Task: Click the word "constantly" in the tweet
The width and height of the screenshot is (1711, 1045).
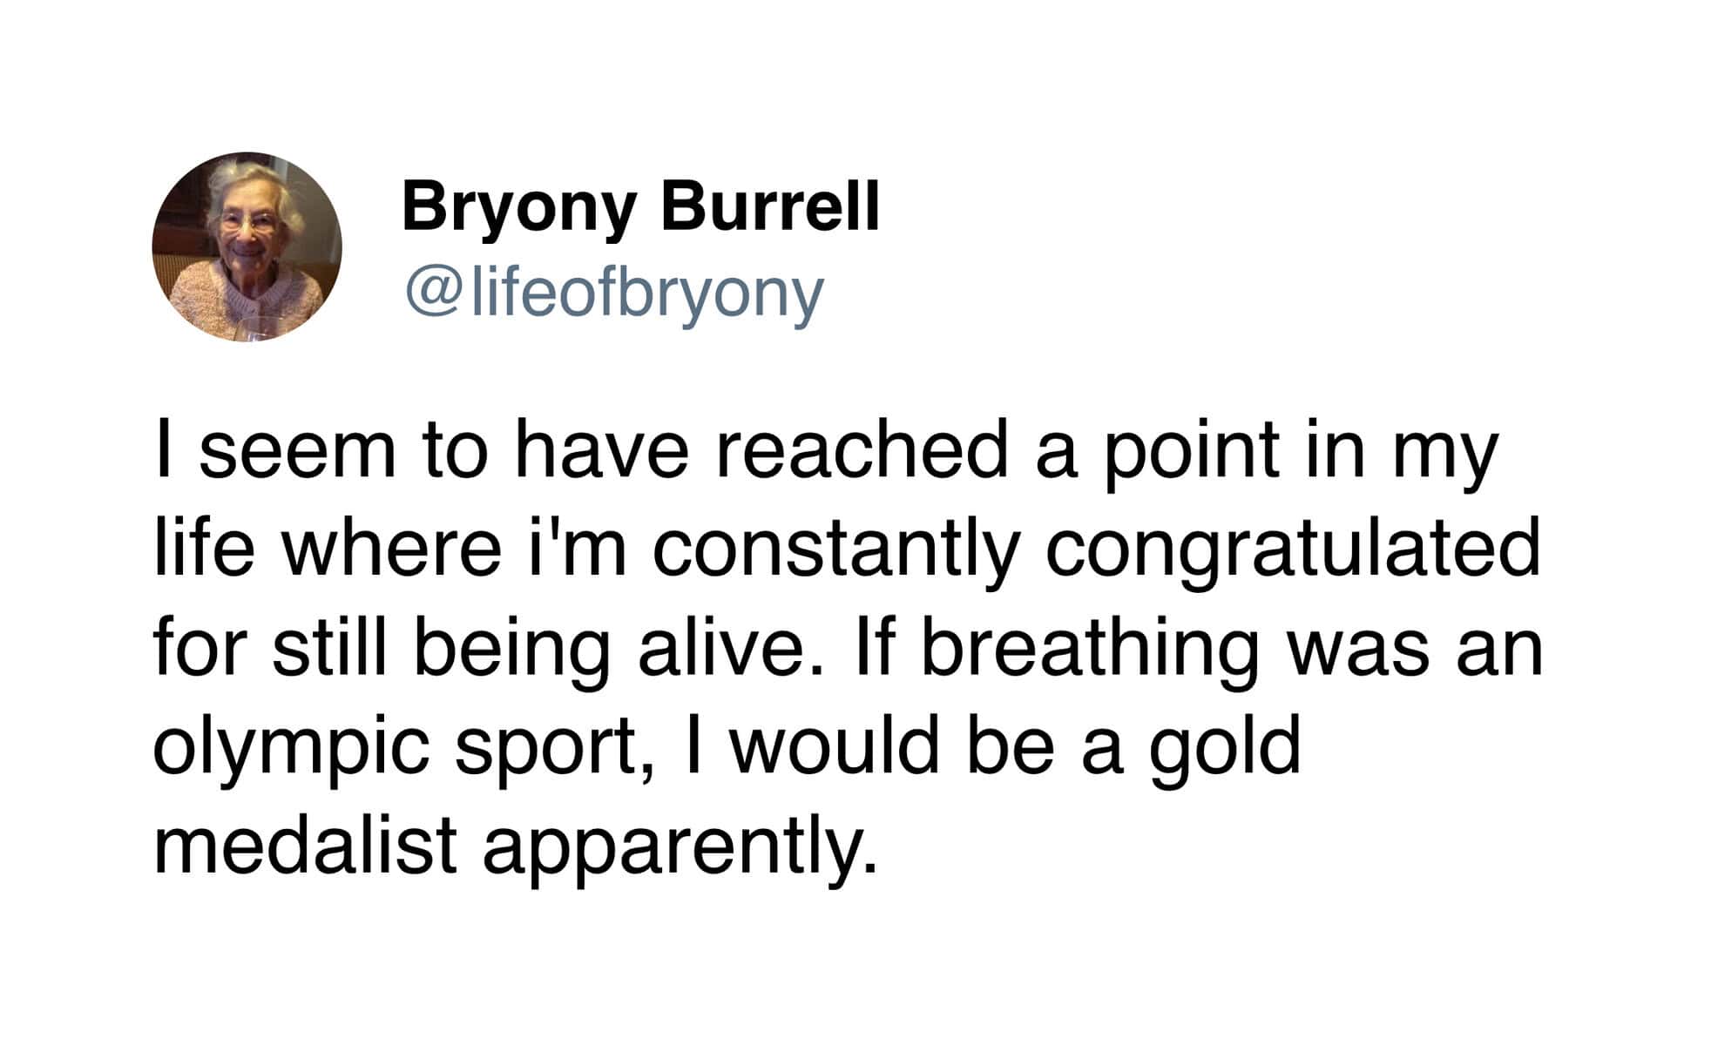Action: coord(835,550)
